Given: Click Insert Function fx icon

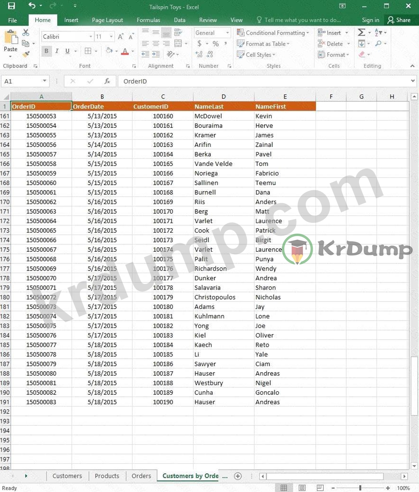Looking at the screenshot, I should [107, 81].
